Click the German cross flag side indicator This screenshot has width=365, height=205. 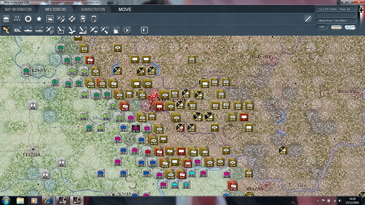pos(361,10)
